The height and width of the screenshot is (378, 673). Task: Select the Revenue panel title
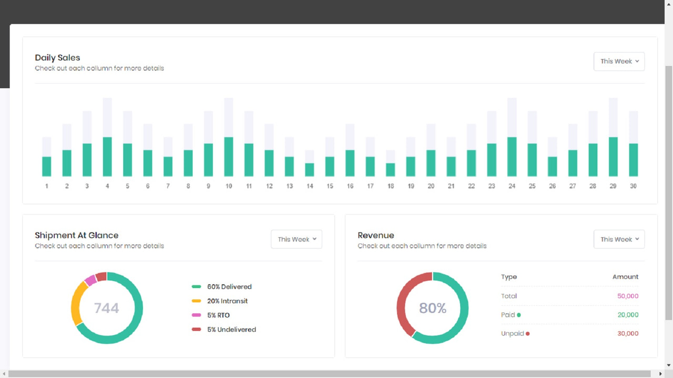376,235
